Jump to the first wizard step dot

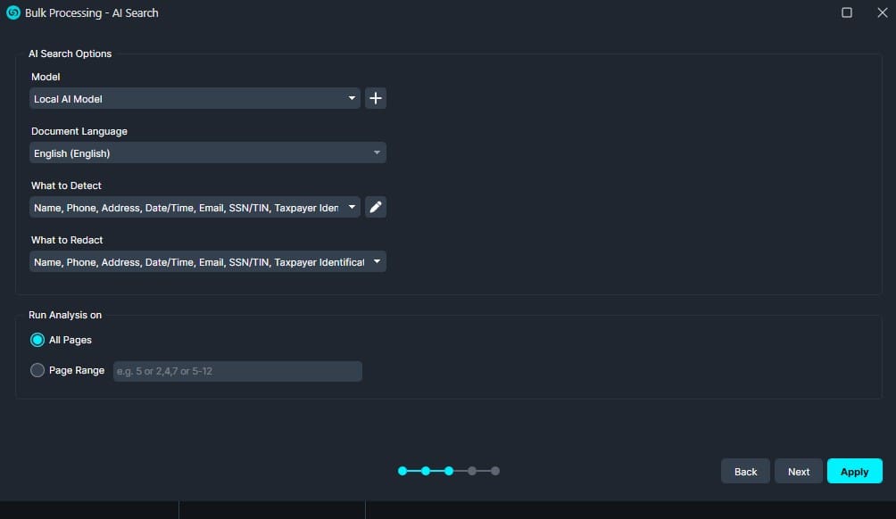click(x=402, y=471)
